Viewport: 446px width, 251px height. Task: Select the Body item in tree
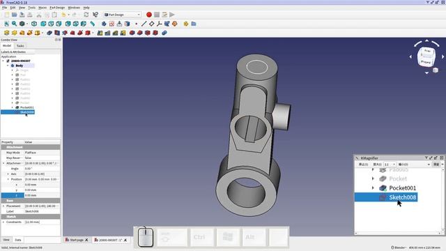click(x=20, y=66)
